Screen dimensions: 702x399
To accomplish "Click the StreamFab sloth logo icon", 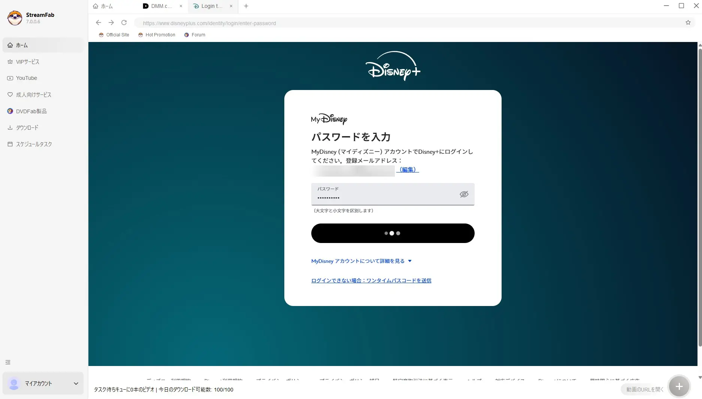I will 15,18.
